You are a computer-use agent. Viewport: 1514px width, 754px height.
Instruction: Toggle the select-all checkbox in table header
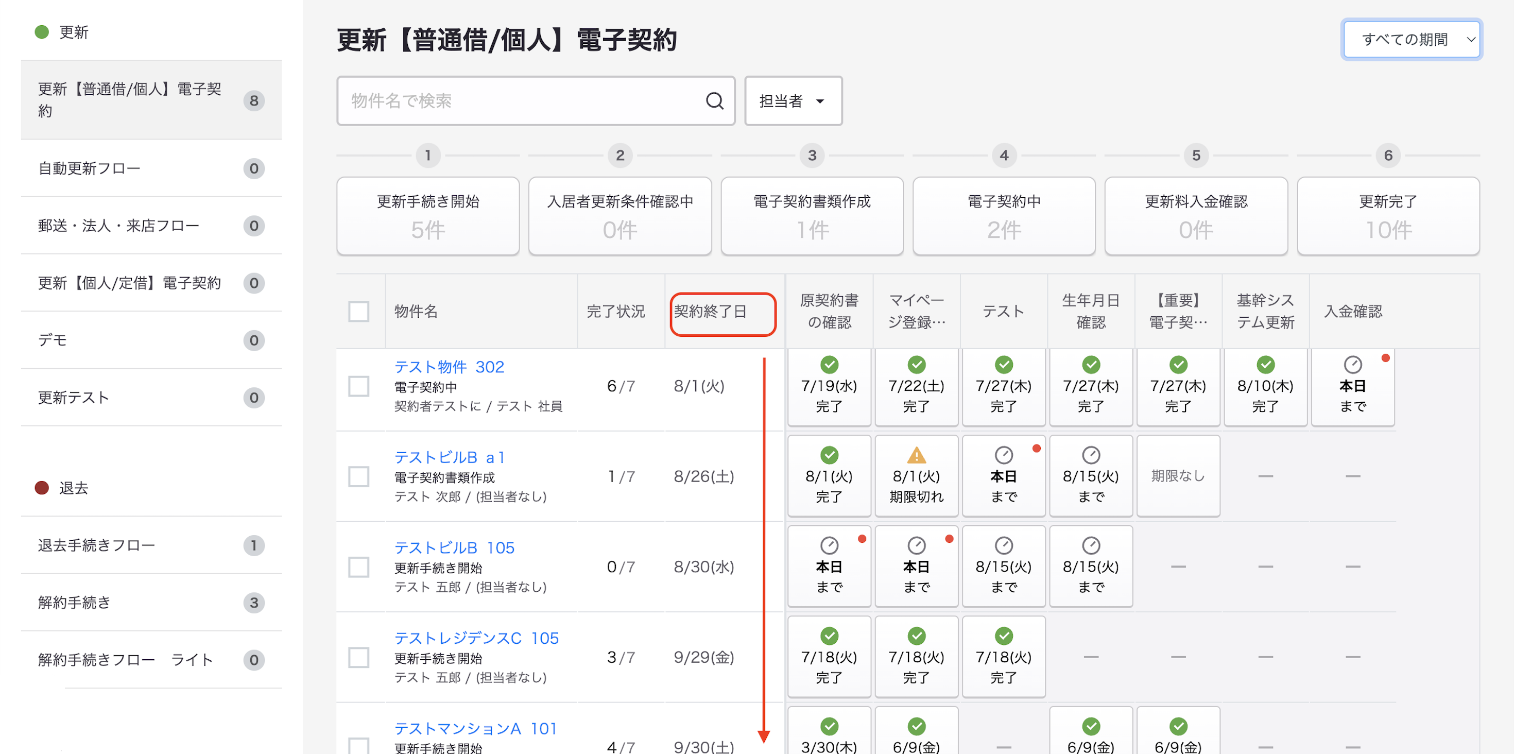[x=358, y=312]
